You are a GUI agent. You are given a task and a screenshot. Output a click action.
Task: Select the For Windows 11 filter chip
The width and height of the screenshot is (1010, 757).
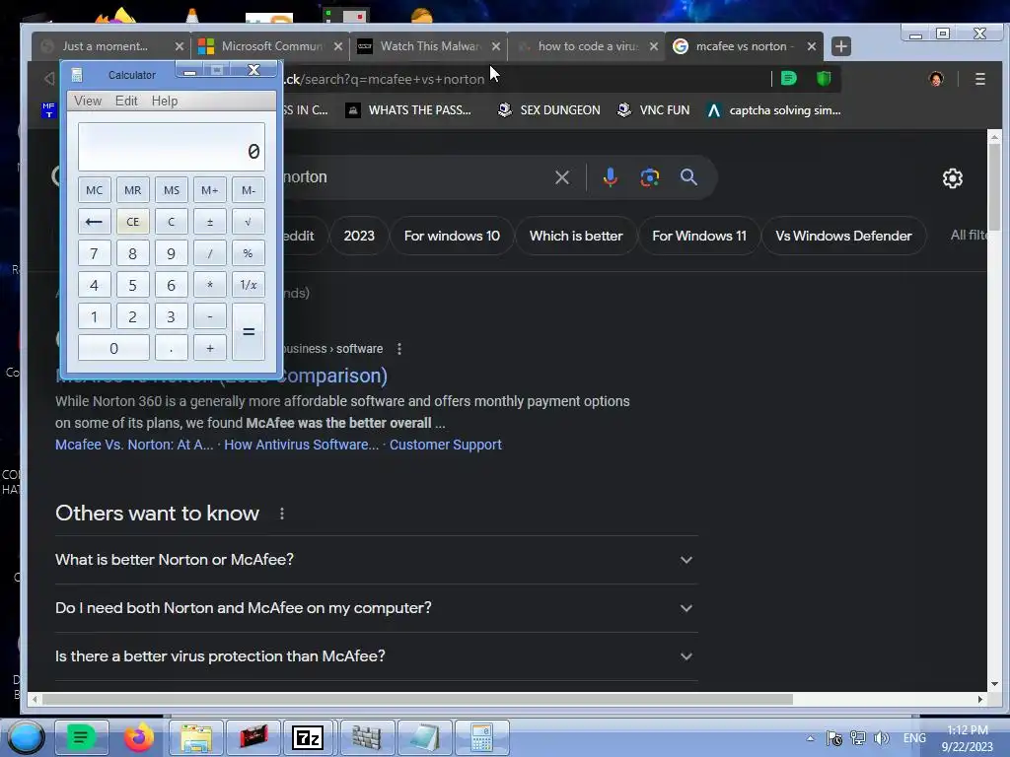(699, 236)
